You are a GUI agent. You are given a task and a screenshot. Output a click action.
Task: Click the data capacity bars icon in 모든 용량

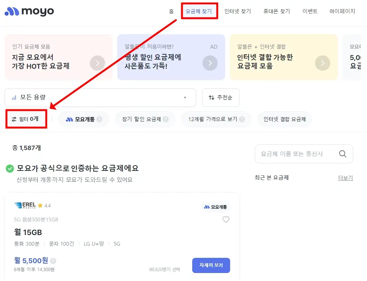click(13, 98)
